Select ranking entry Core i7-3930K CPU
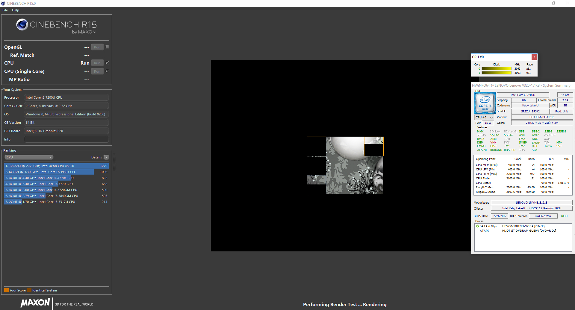This screenshot has width=575, height=310. coord(56,172)
